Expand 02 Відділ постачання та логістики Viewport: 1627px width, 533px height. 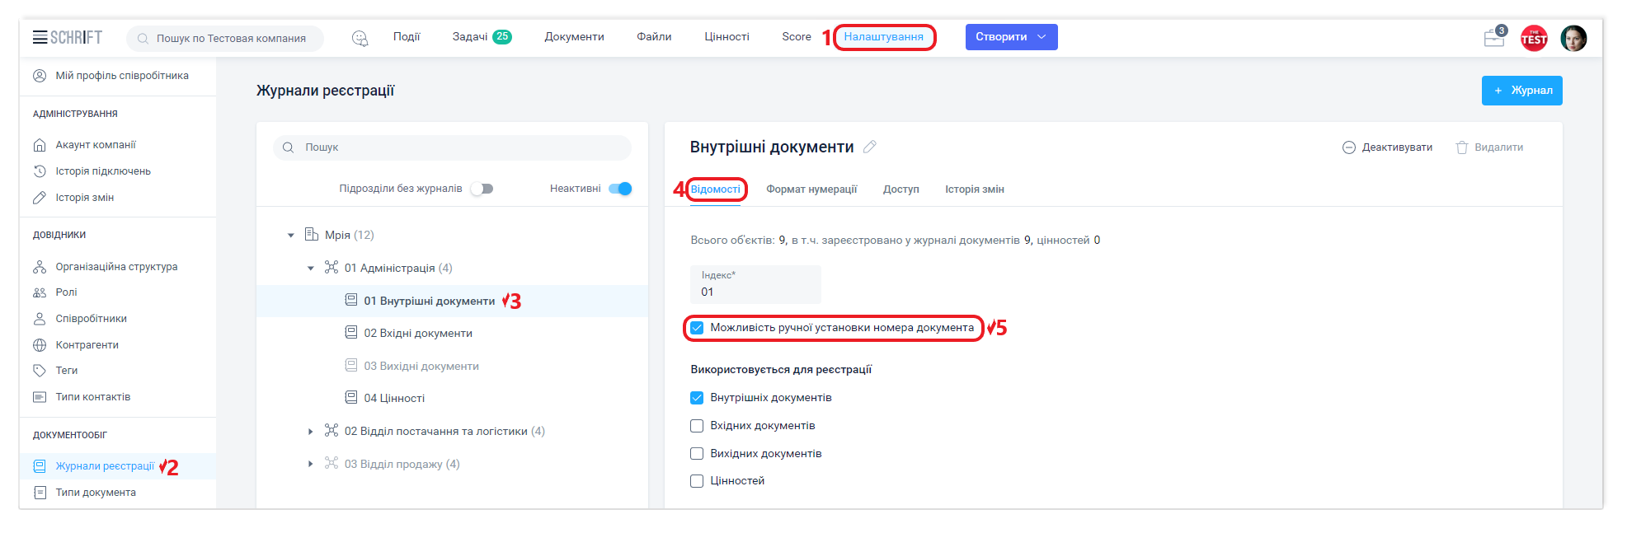pos(310,432)
